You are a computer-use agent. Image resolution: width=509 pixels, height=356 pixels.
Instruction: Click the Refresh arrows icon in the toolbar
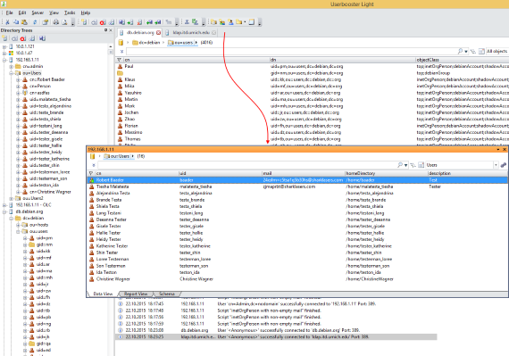click(x=35, y=22)
